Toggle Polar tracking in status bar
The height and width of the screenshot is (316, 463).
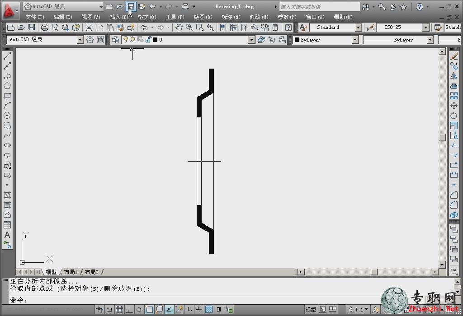[139, 309]
